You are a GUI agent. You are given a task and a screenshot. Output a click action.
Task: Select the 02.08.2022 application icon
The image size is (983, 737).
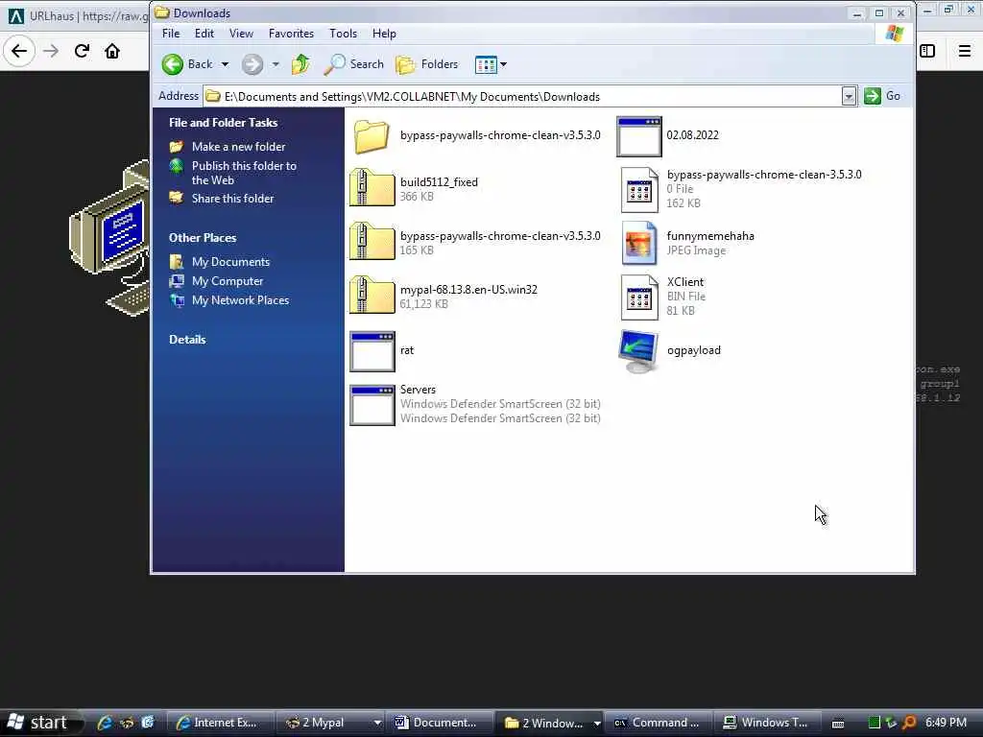coord(638,136)
